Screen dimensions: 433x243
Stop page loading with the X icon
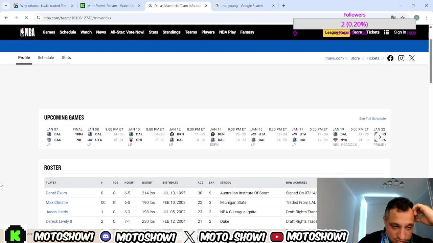coord(26,18)
